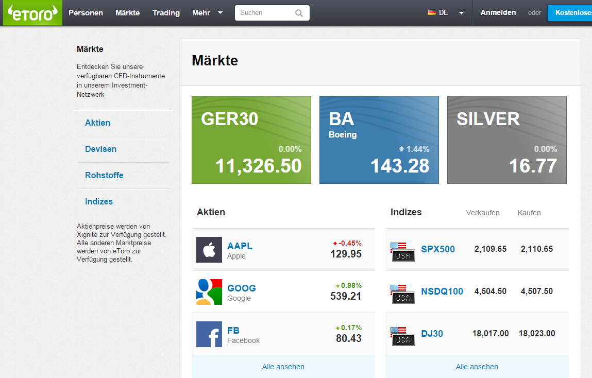Click the SPX500 sell price 2,109.65

(490, 249)
